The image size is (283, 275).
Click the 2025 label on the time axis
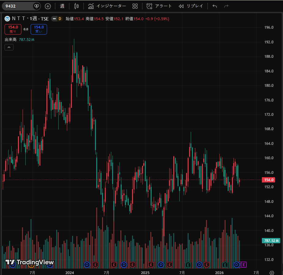pyautogui.click(x=145, y=273)
